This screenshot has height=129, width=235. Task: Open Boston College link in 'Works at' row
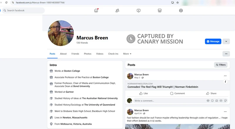(x=72, y=71)
